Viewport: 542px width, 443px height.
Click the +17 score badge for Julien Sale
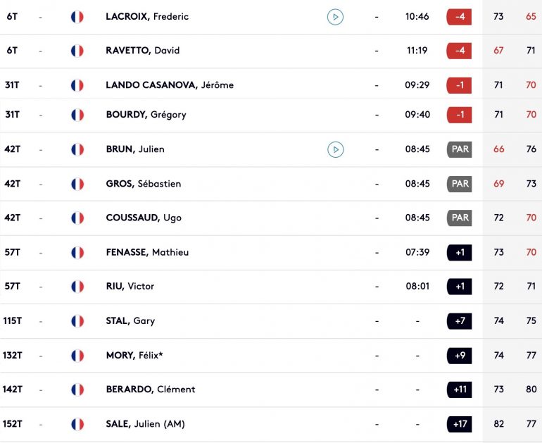(x=459, y=424)
